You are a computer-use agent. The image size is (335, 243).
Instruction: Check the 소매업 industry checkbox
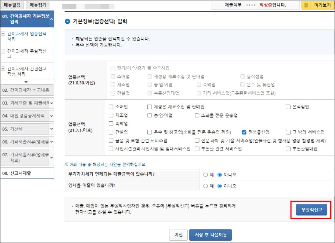click(111, 106)
